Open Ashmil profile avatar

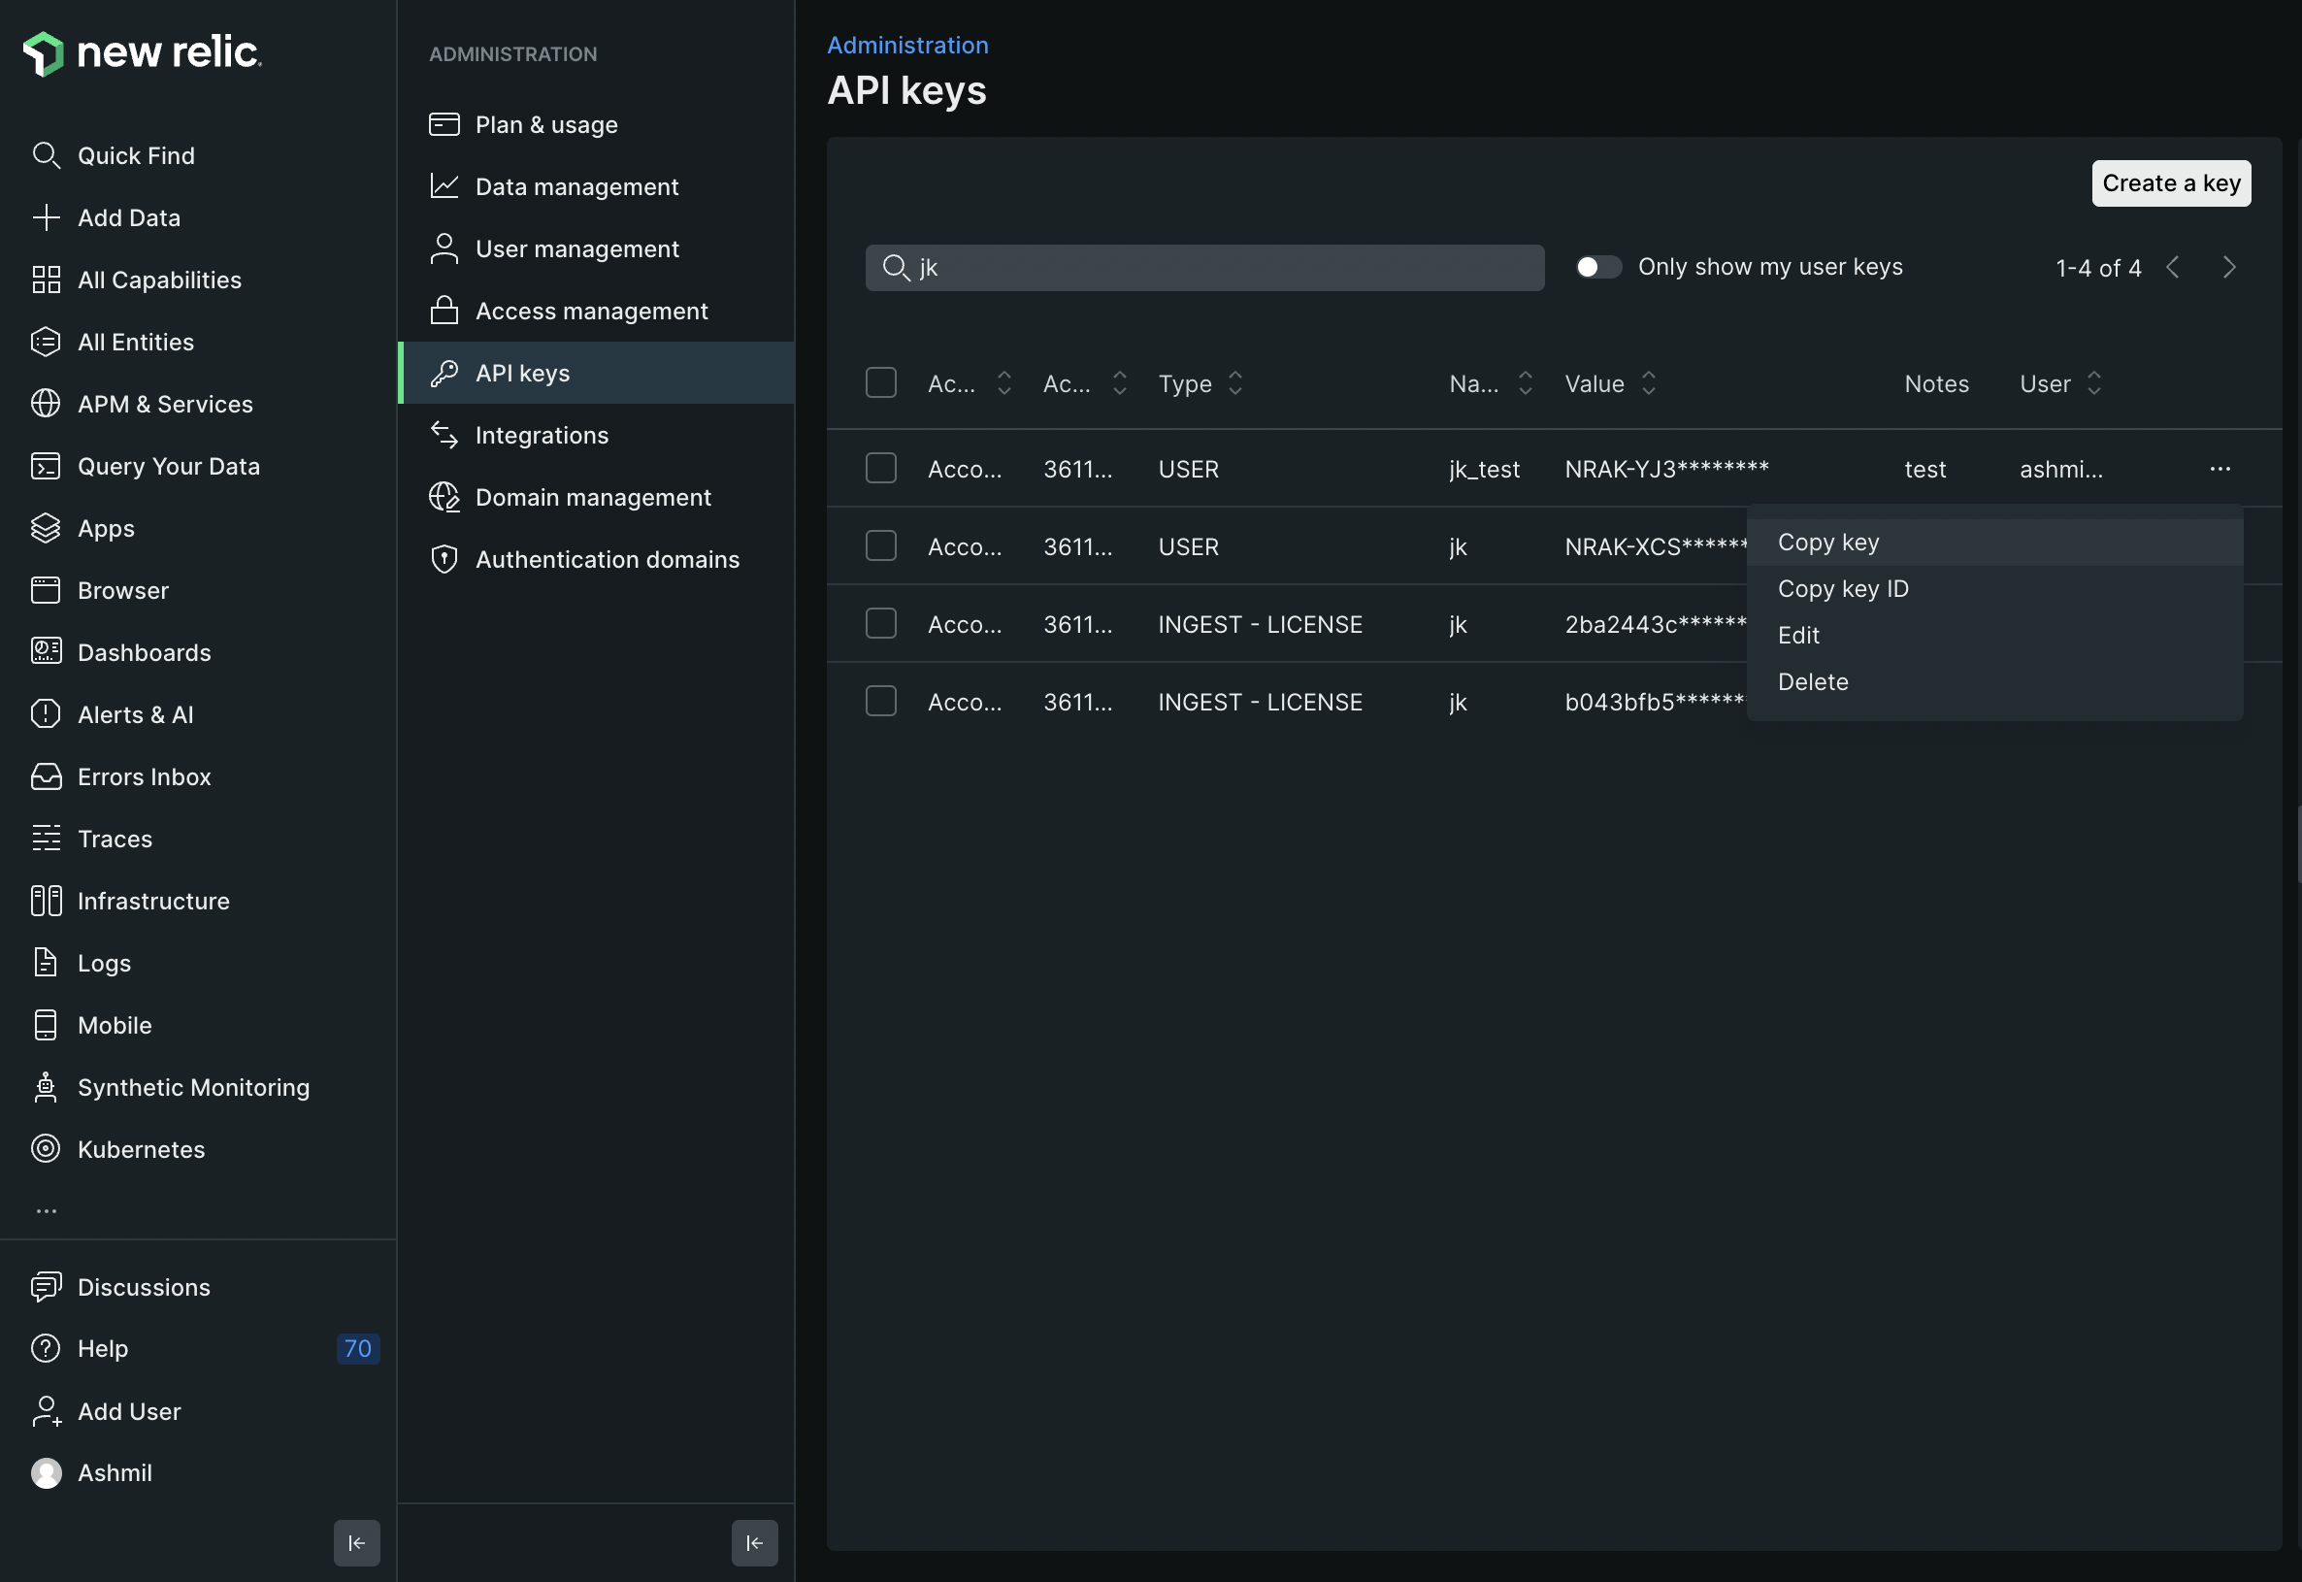(46, 1474)
